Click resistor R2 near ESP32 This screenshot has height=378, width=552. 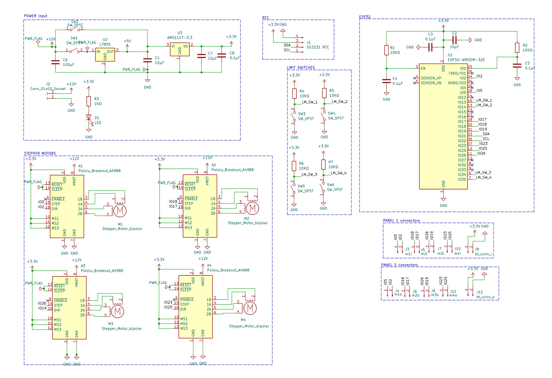[517, 47]
